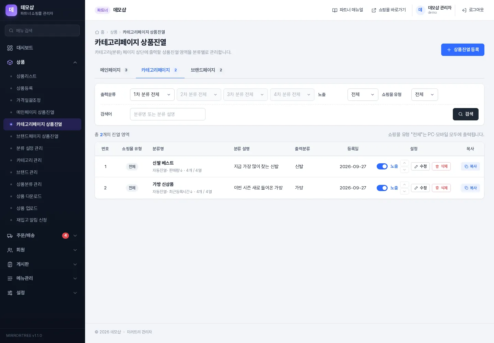Click the 게시판 clipboard icon
This screenshot has height=343, width=494.
[x=10, y=264]
